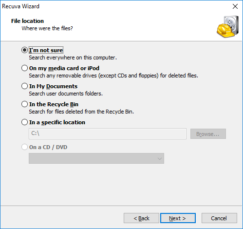Click "Search user documents folders" text
The width and height of the screenshot is (243, 229).
[66, 94]
